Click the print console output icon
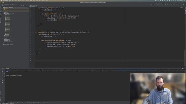 [x=4, y=77]
